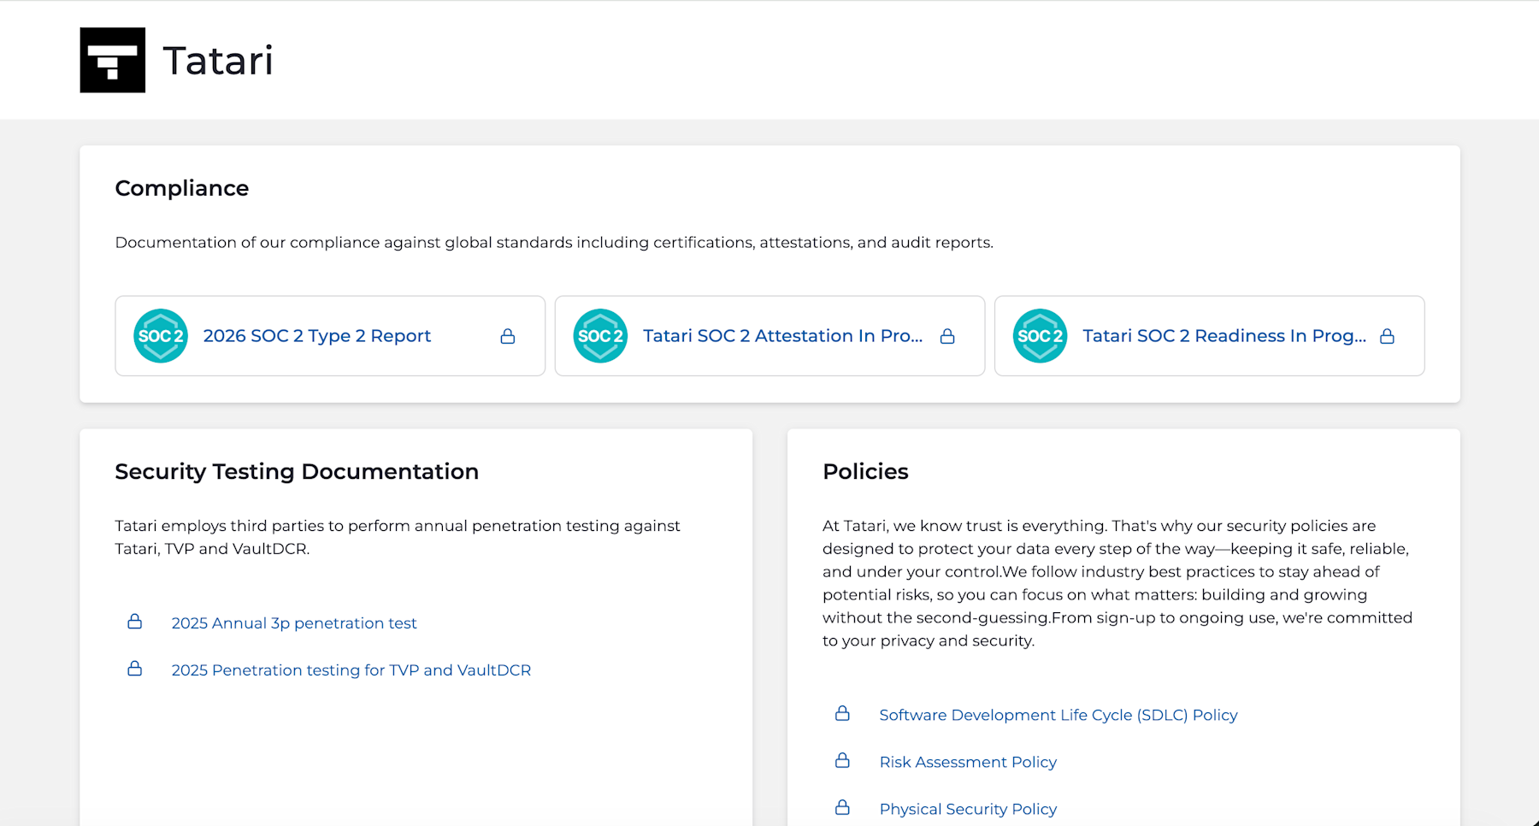Click lock icon beside TVP and VaultDCR penetration testing
Screen dimensions: 1539x826
[135, 668]
